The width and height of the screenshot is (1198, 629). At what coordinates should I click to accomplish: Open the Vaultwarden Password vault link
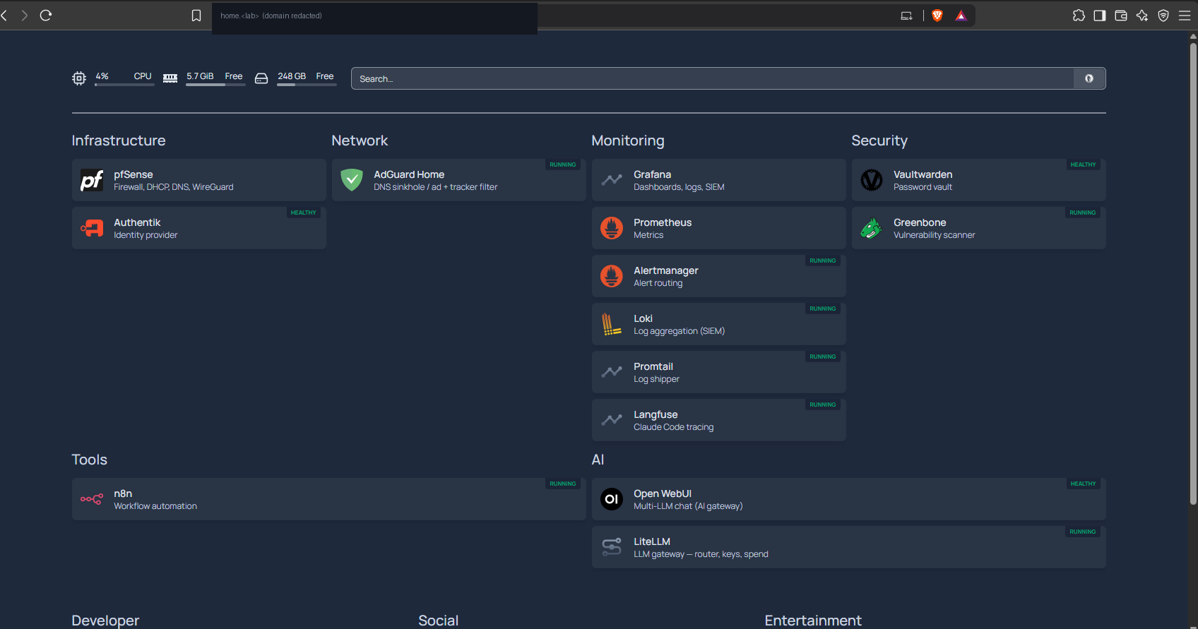point(979,180)
